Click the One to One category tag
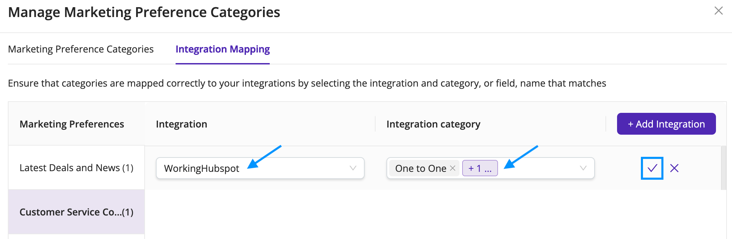The height and width of the screenshot is (239, 732). pos(421,168)
